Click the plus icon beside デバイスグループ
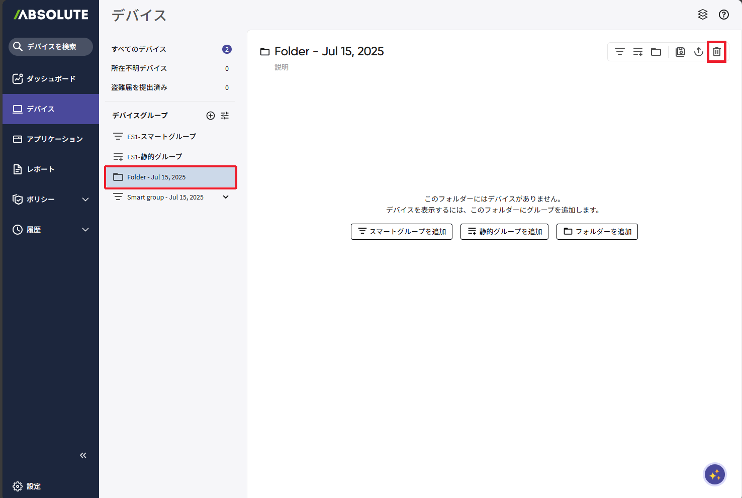This screenshot has height=498, width=742. tap(211, 116)
